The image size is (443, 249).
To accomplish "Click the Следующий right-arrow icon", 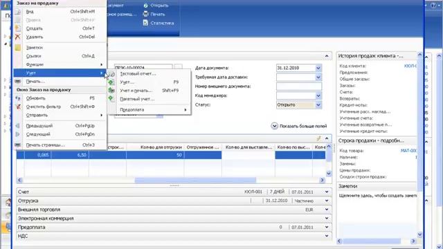I will point(18,134).
